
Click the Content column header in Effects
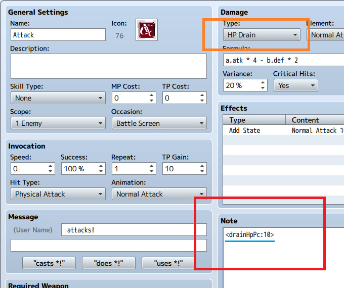pyautogui.click(x=315, y=120)
